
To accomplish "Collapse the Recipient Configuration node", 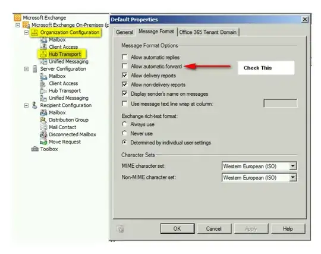I will pos(26,105).
